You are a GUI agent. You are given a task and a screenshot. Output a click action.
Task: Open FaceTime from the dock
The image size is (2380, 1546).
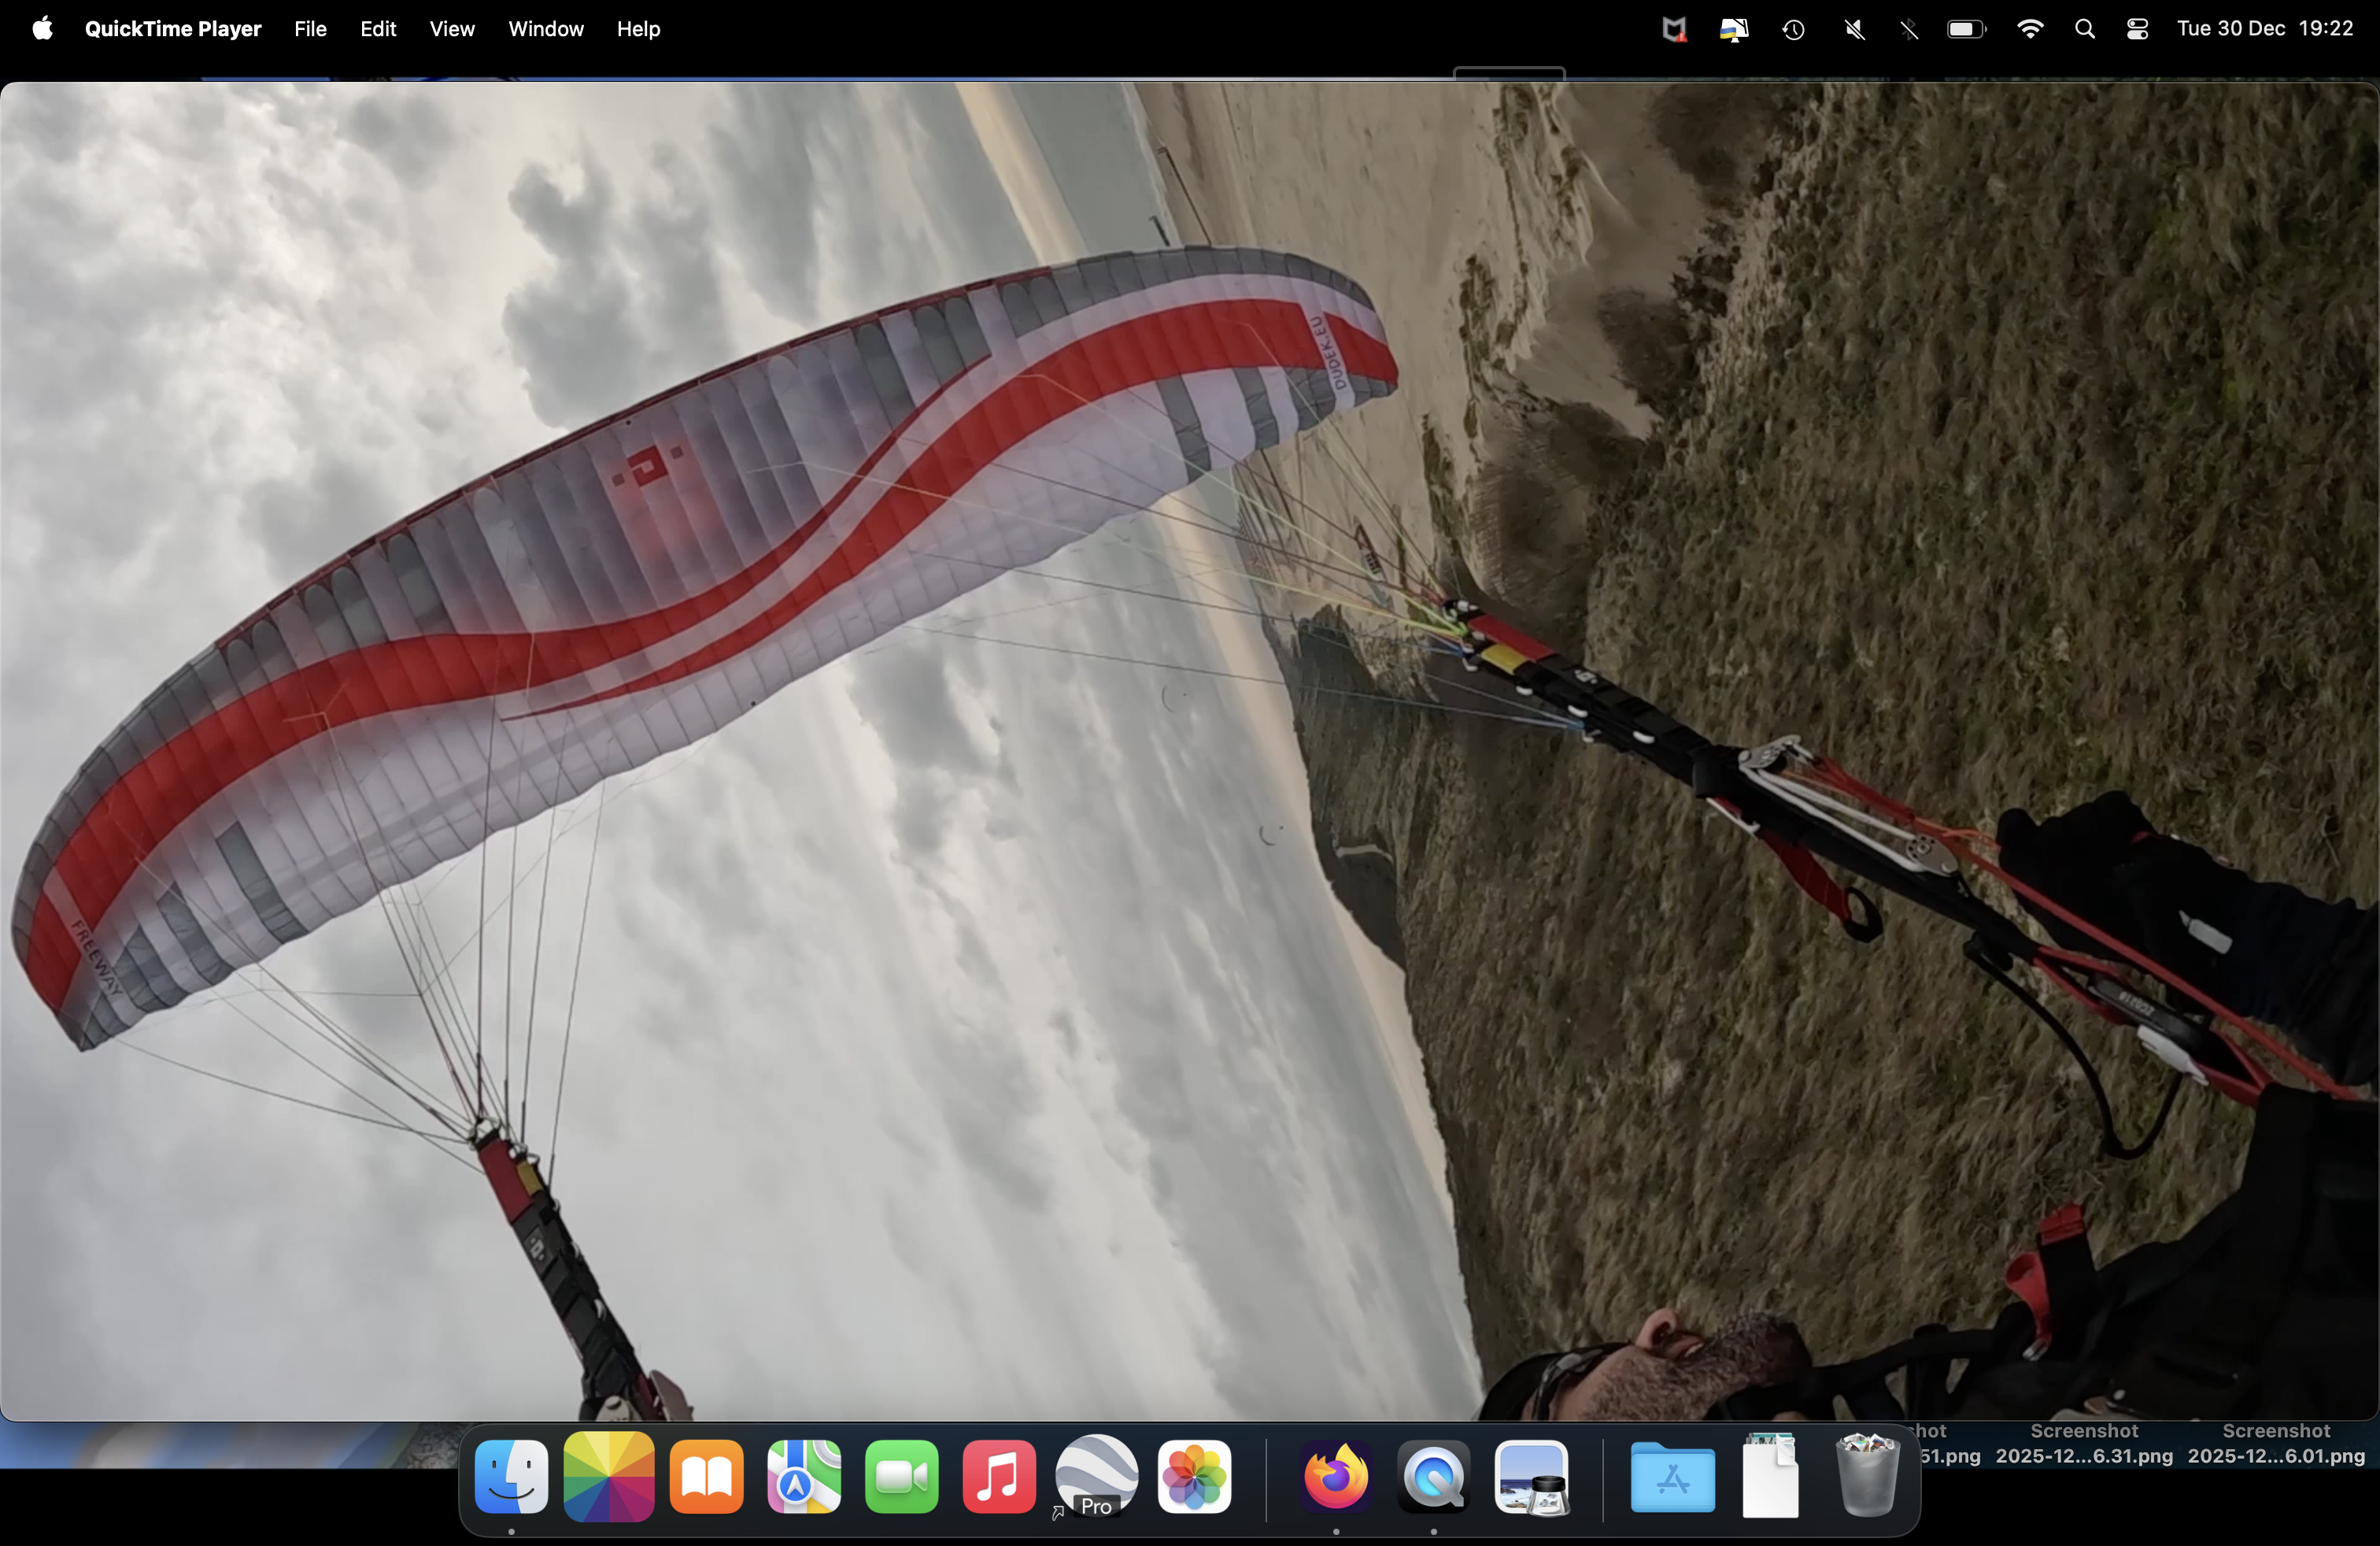pos(901,1477)
